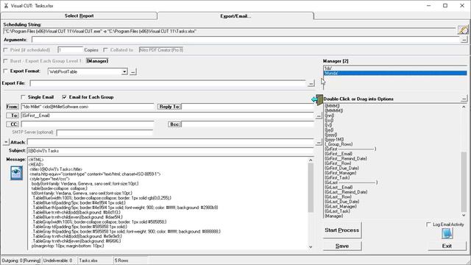Screen dimensions: 471x265
Task: Click the Bcc button
Action: pos(174,124)
